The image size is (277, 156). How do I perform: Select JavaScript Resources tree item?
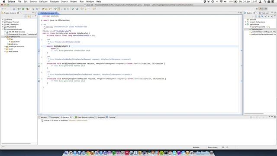coord(16,46)
